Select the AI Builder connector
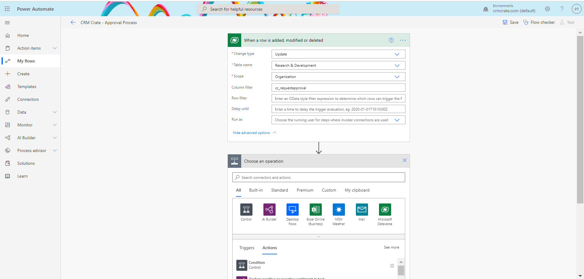This screenshot has width=584, height=279. coord(269,210)
